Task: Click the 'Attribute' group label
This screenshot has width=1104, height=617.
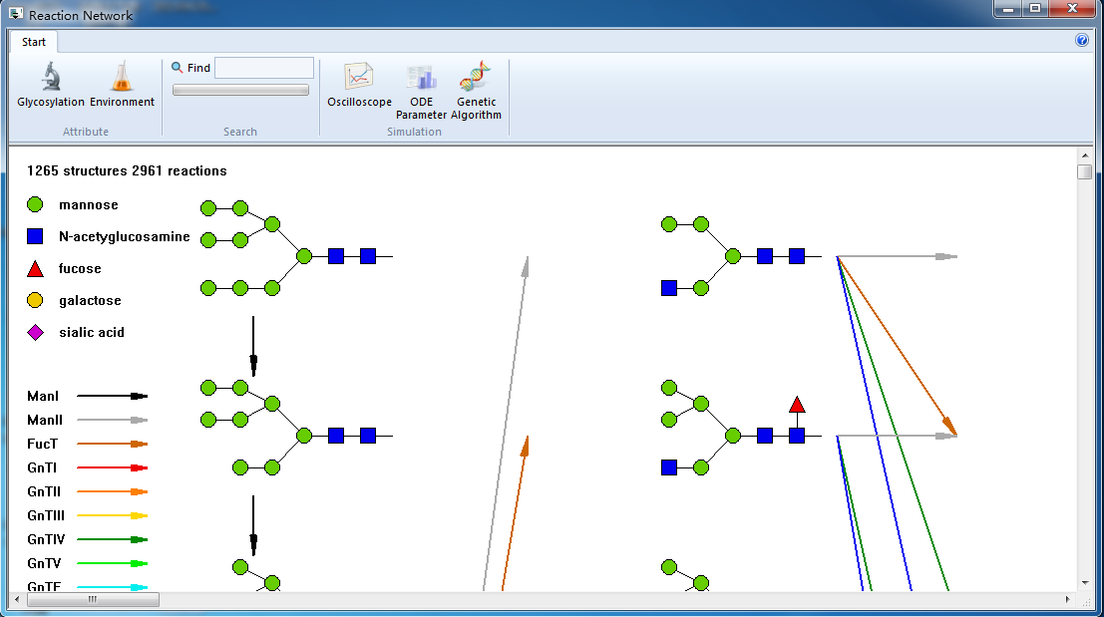Action: tap(85, 132)
